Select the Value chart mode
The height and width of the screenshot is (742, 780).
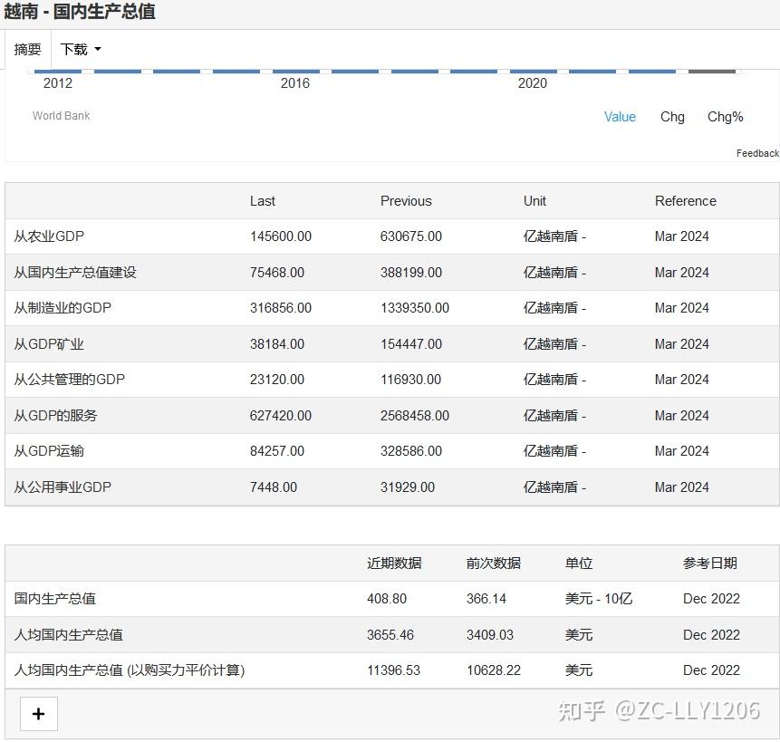click(620, 117)
